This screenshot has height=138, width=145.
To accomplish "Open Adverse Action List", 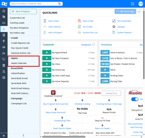I will pos(21,53).
